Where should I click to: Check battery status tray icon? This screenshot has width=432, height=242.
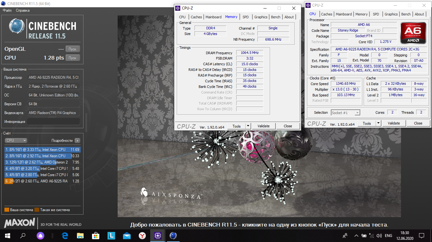[x=364, y=235]
